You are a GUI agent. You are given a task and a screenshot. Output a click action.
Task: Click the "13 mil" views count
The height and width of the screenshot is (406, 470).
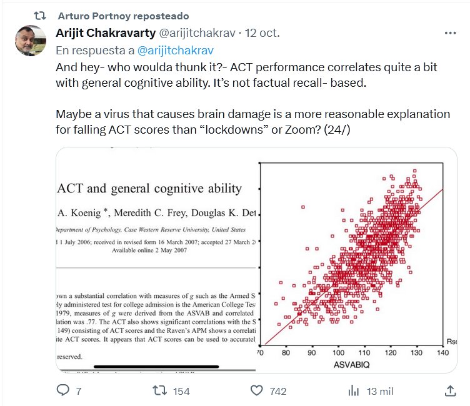pyautogui.click(x=379, y=391)
